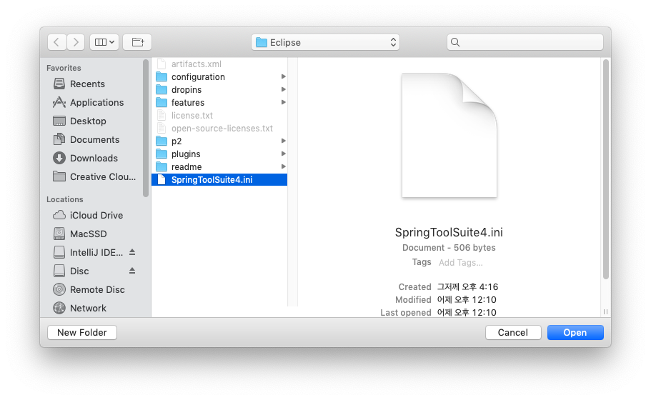Go forward with the right chevron button
Image resolution: width=651 pixels, height=400 pixels.
[x=76, y=42]
